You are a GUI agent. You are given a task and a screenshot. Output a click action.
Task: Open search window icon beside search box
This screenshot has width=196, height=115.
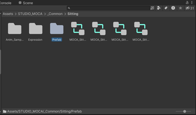[x=152, y=8]
